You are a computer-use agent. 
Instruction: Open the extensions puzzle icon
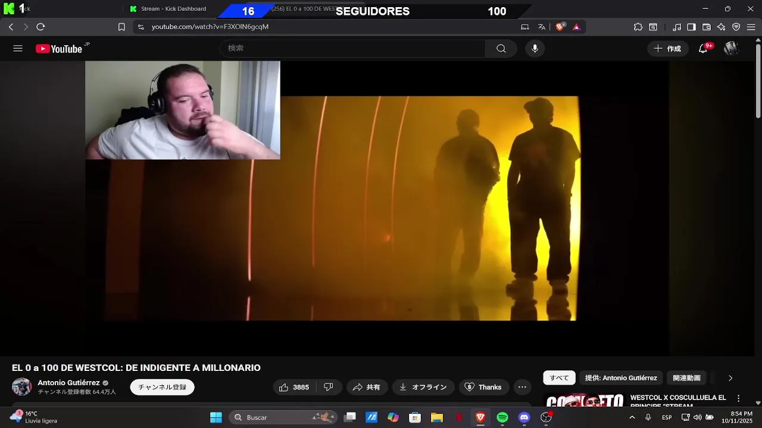(x=638, y=27)
